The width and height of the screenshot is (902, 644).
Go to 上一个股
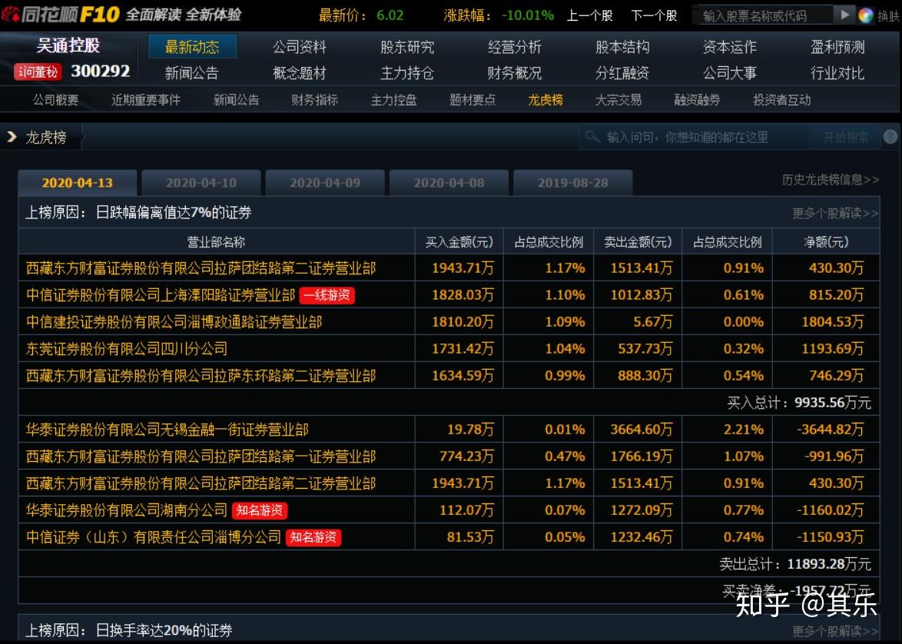pos(589,15)
